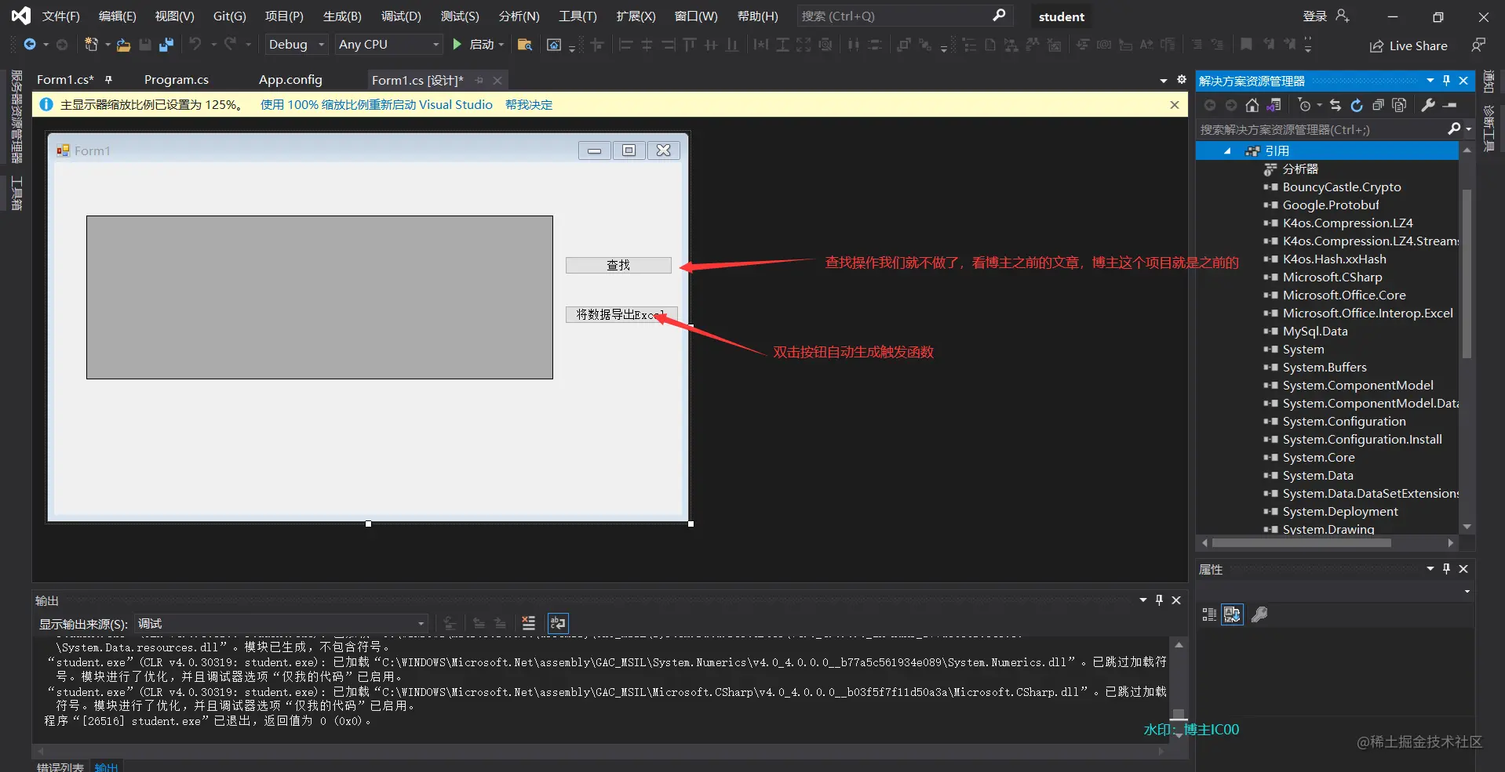
Task: Open the 工具(T) menu
Action: coord(578,16)
